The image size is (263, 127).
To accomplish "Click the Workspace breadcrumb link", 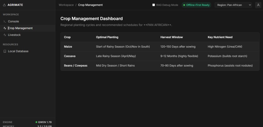I will click(x=66, y=5).
